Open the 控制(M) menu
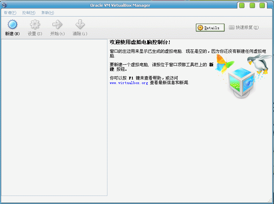Viewport: 274px width, 204px height. pos(29,13)
